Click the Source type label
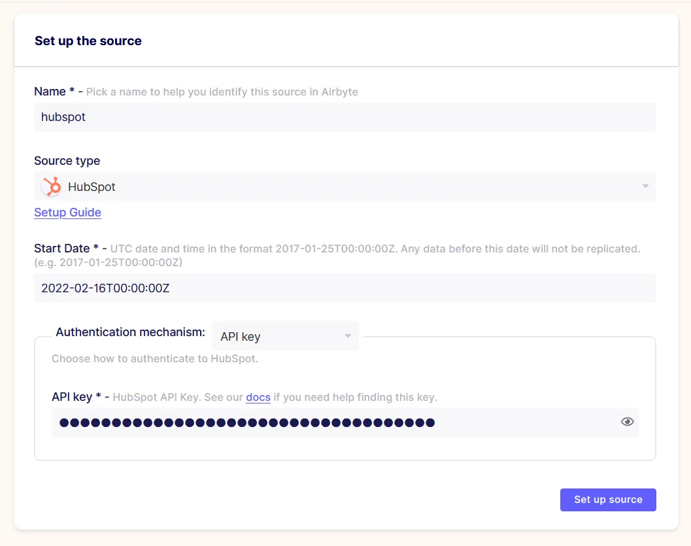The width and height of the screenshot is (691, 546). [x=67, y=161]
